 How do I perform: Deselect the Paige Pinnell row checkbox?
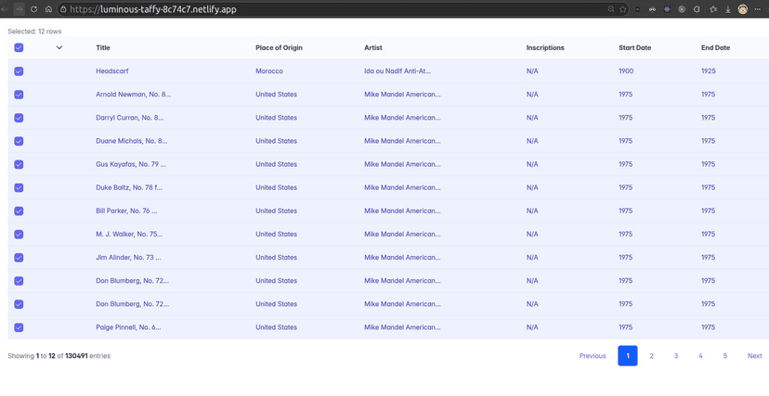(x=19, y=327)
